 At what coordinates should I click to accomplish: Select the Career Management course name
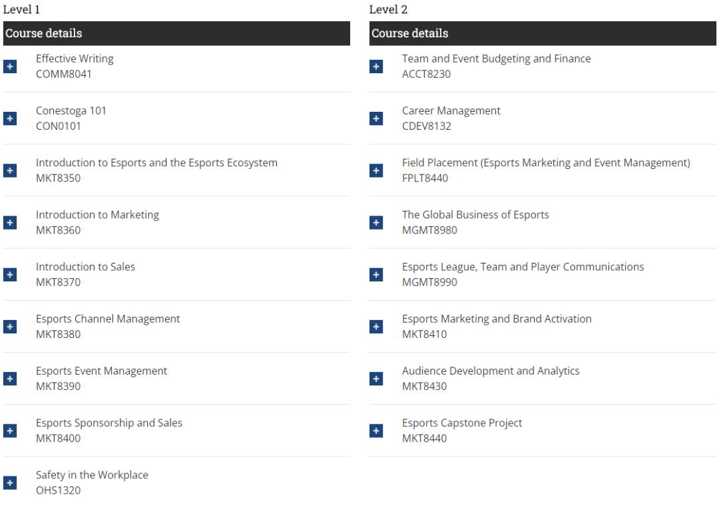451,111
